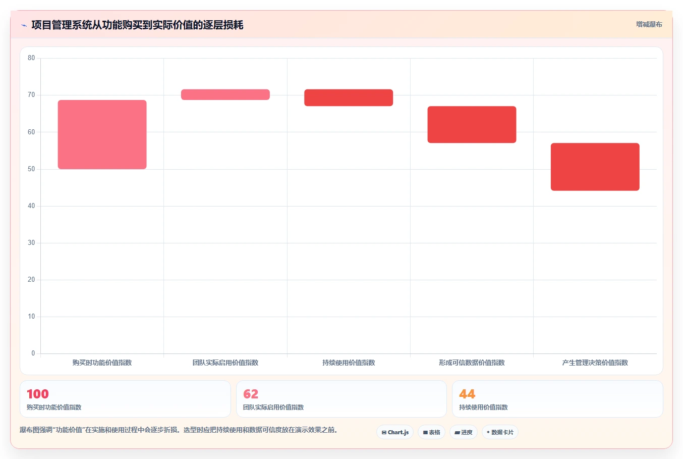683x459 pixels.
Task: Click the 形成可信数据价值指数 waterfall bar
Action: coord(472,124)
